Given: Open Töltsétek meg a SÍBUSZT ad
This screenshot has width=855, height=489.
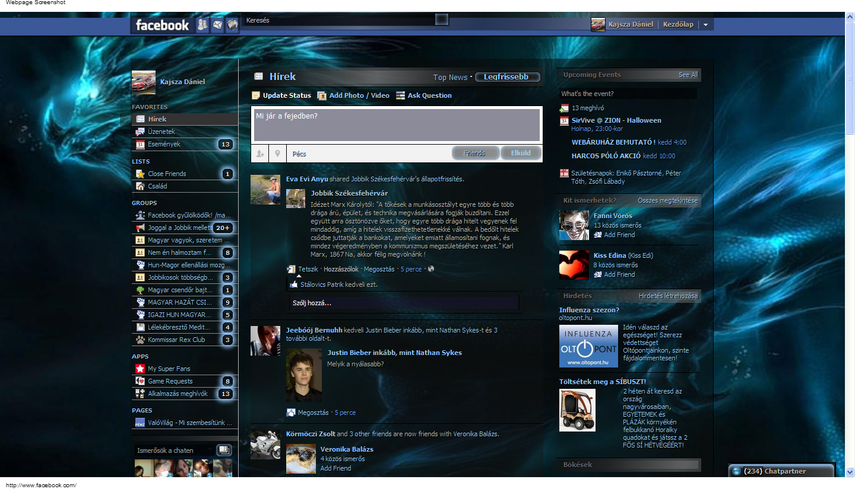Looking at the screenshot, I should 603,382.
